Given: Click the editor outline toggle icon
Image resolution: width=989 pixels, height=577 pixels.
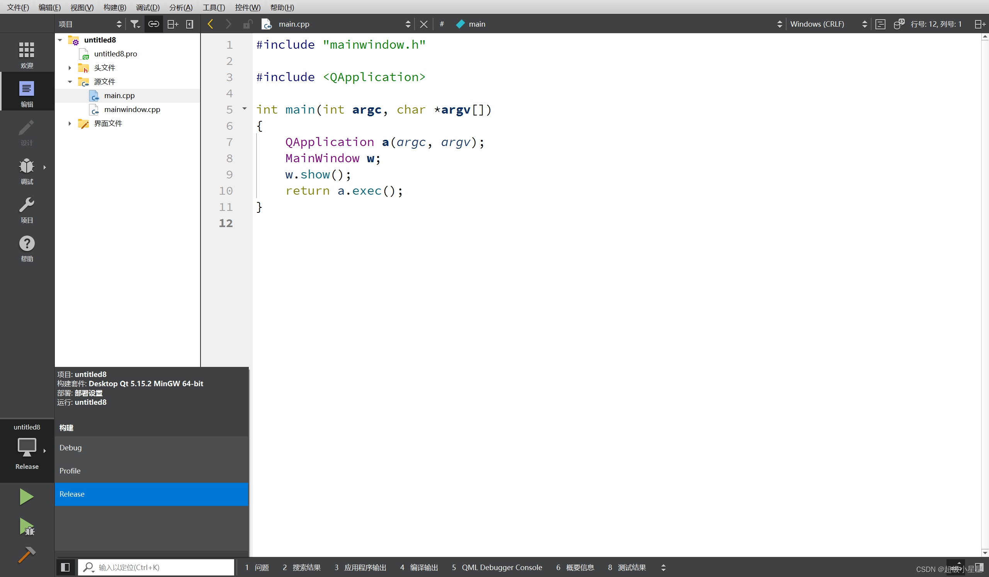Looking at the screenshot, I should click(x=880, y=24).
